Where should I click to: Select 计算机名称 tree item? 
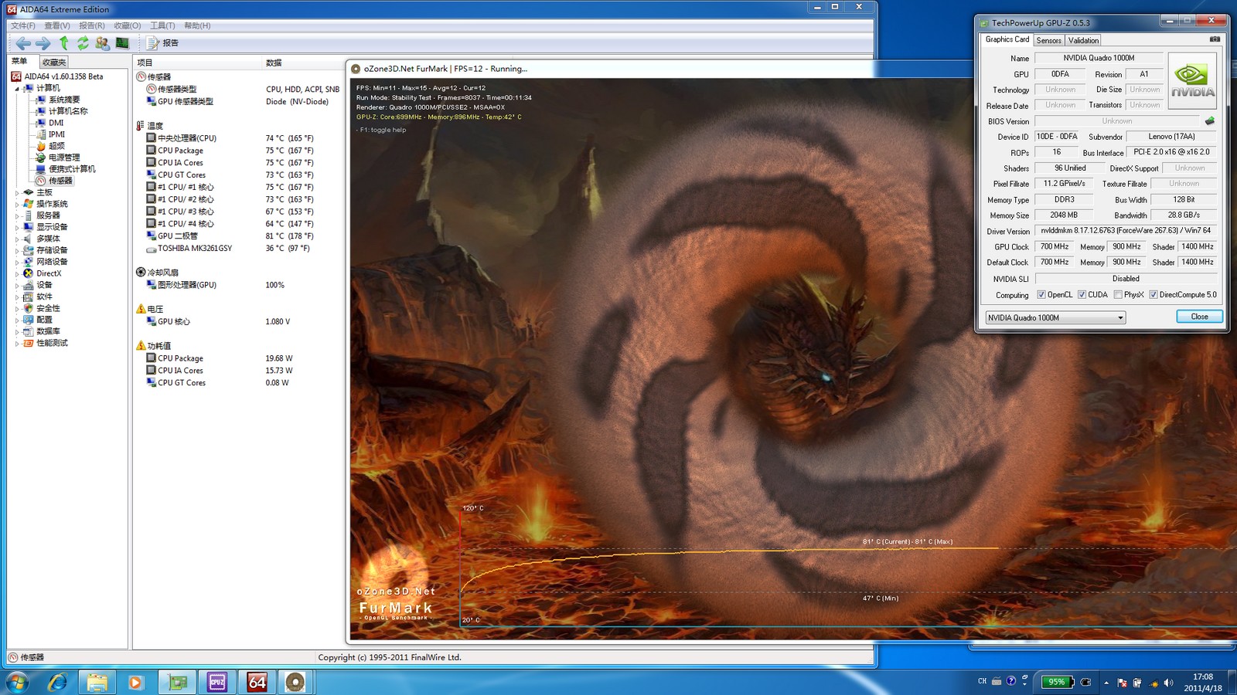click(68, 111)
